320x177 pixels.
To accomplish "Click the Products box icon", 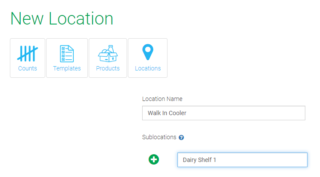I will (x=108, y=53).
